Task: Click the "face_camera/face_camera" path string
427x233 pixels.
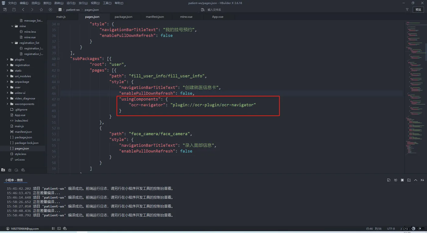Action: (160, 134)
